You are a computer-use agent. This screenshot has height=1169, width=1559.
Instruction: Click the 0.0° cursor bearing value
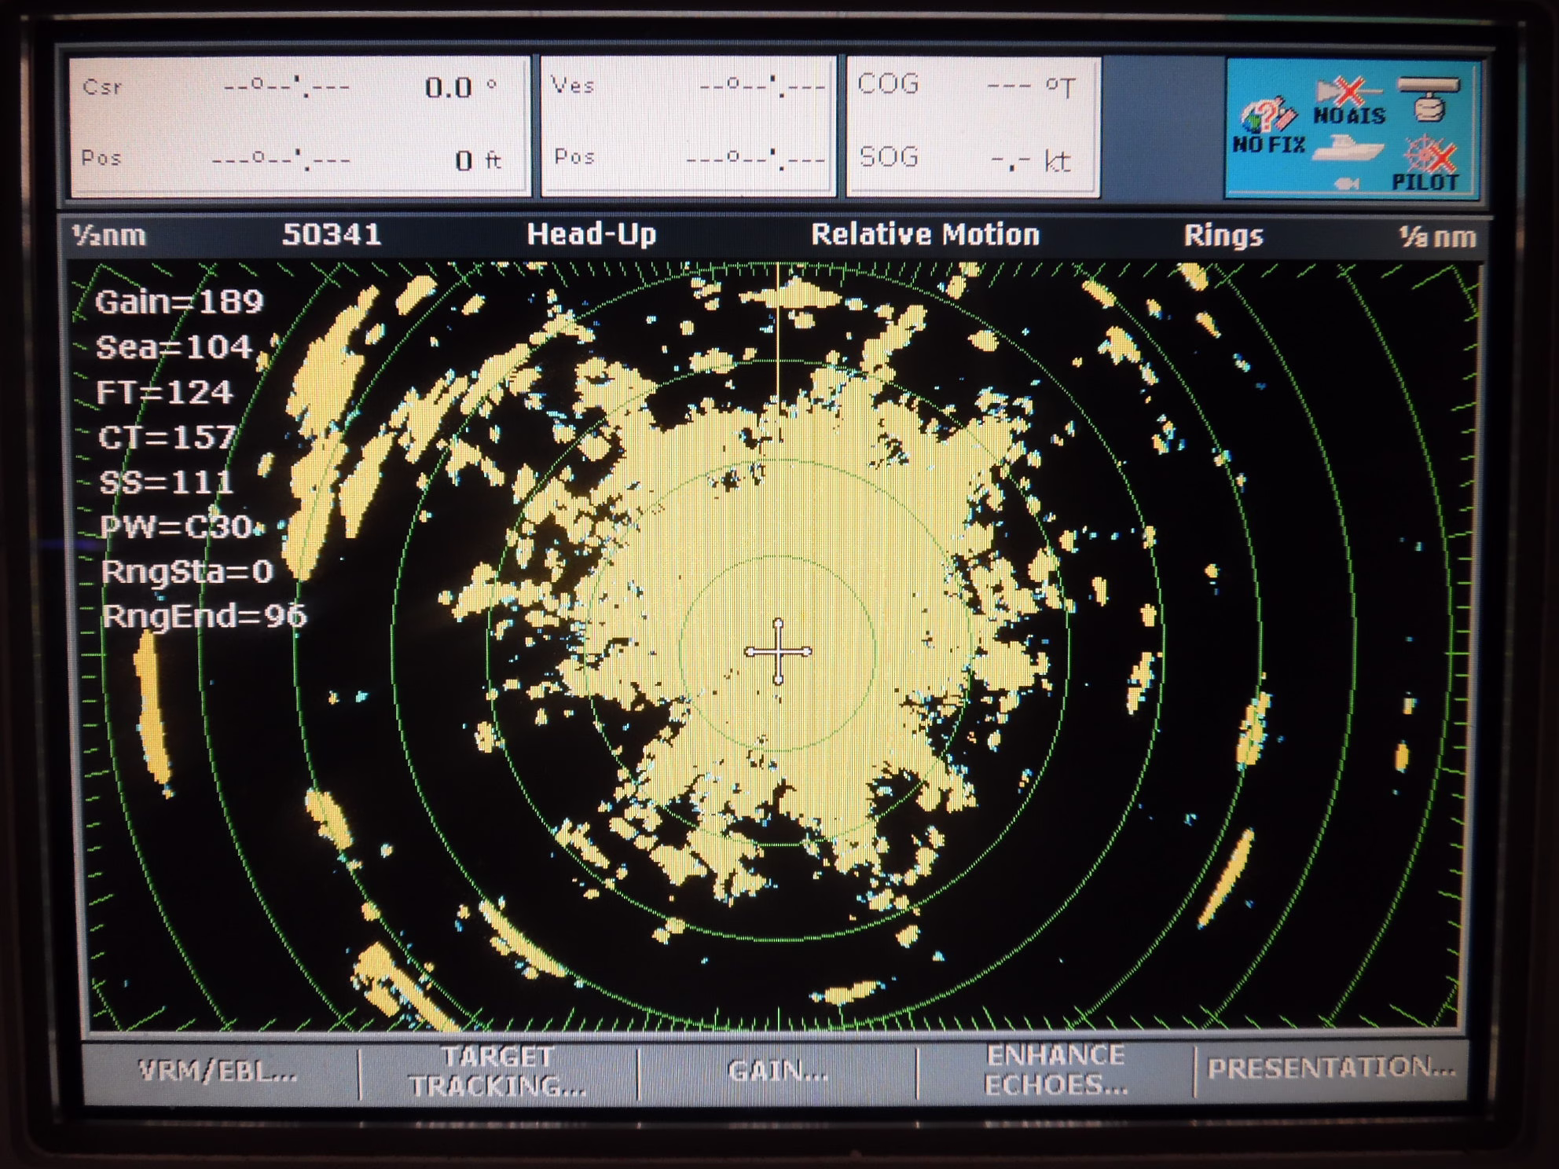tap(461, 87)
